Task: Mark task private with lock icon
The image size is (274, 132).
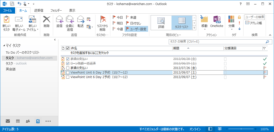Action: click(239, 17)
